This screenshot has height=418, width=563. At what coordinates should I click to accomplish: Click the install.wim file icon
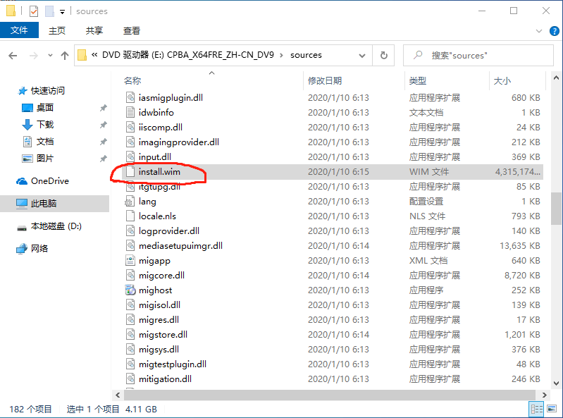click(130, 172)
